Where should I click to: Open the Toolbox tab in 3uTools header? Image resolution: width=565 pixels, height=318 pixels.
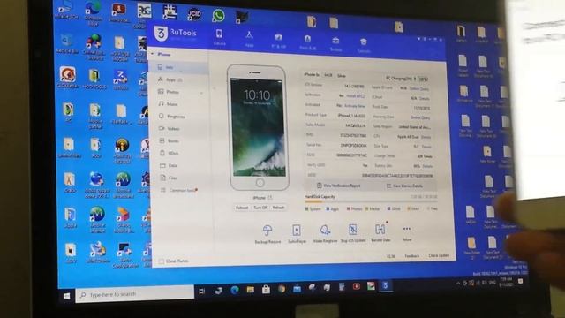click(335, 43)
